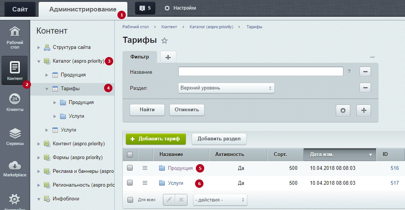Tick the checkbox for Продукция row
This screenshot has width=405, height=210.
[130, 168]
